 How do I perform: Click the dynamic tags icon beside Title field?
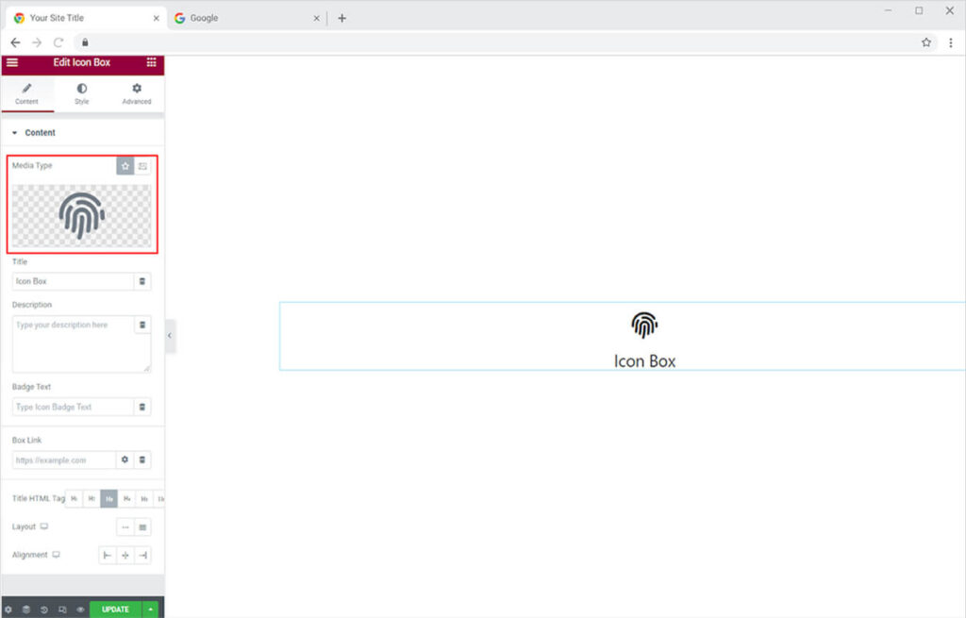(142, 281)
